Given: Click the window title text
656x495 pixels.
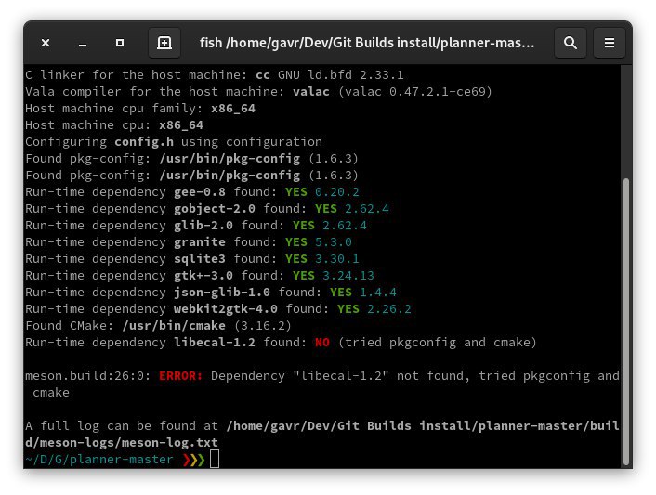Looking at the screenshot, I should (x=367, y=43).
